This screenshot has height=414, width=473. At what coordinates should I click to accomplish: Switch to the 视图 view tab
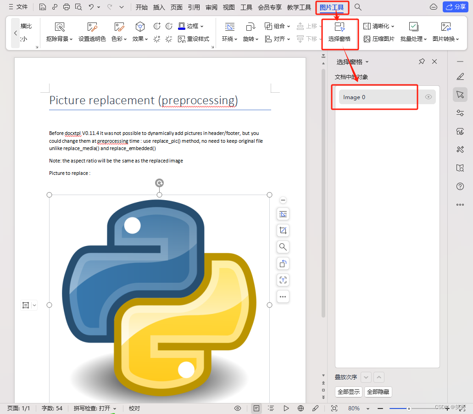point(228,7)
